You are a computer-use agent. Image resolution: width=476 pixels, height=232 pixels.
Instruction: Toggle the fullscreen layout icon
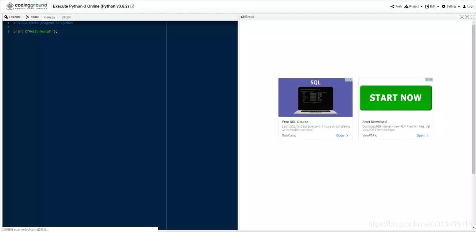[x=472, y=17]
